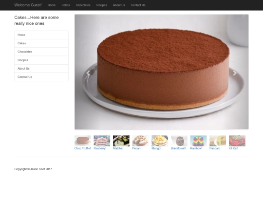Select Cakes in the sidebar list
This screenshot has width=263, height=197.
click(41, 43)
